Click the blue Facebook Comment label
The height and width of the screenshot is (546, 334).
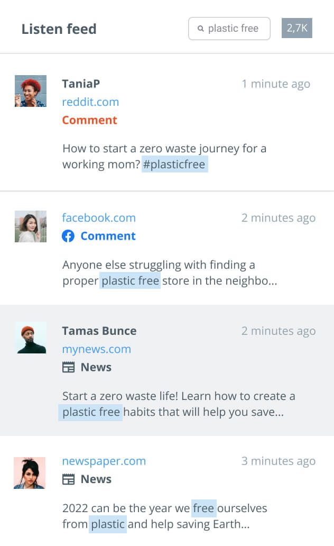coord(108,236)
